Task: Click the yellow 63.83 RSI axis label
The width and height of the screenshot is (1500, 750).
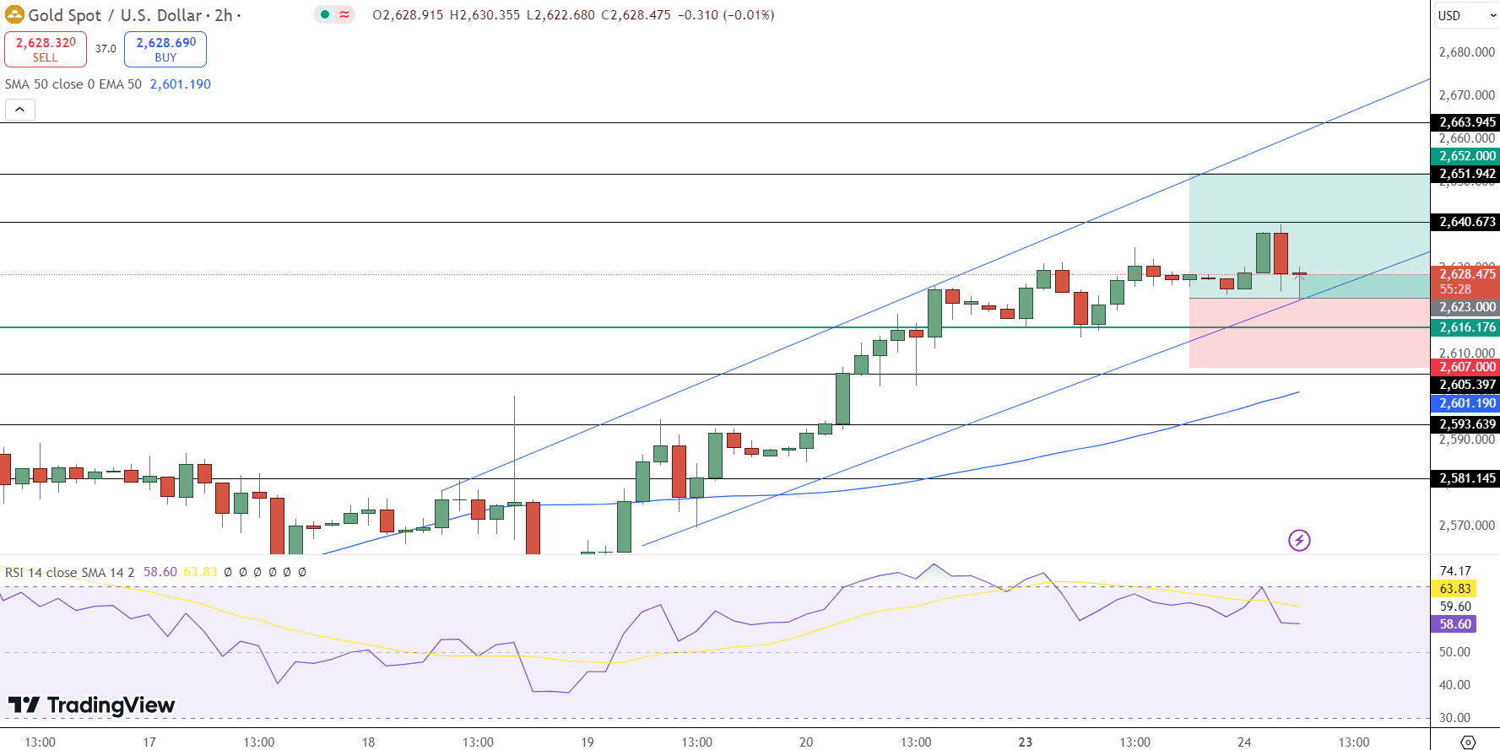Action: [x=1454, y=589]
